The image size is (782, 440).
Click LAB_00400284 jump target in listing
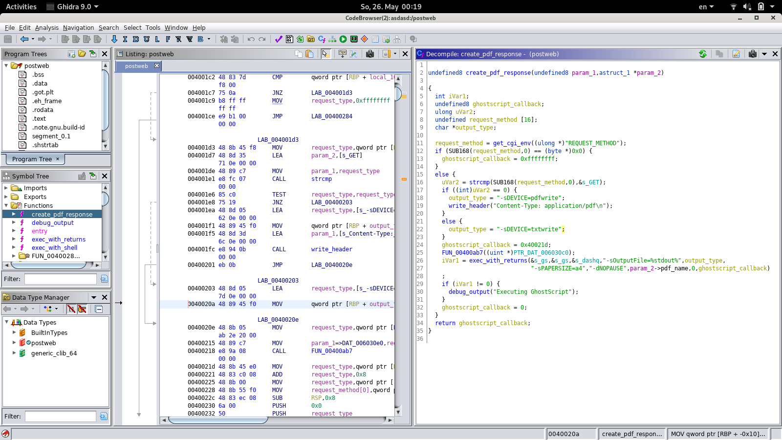point(332,116)
